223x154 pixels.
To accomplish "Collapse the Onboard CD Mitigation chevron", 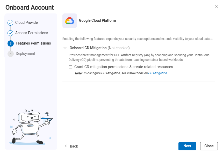I will pos(65,48).
